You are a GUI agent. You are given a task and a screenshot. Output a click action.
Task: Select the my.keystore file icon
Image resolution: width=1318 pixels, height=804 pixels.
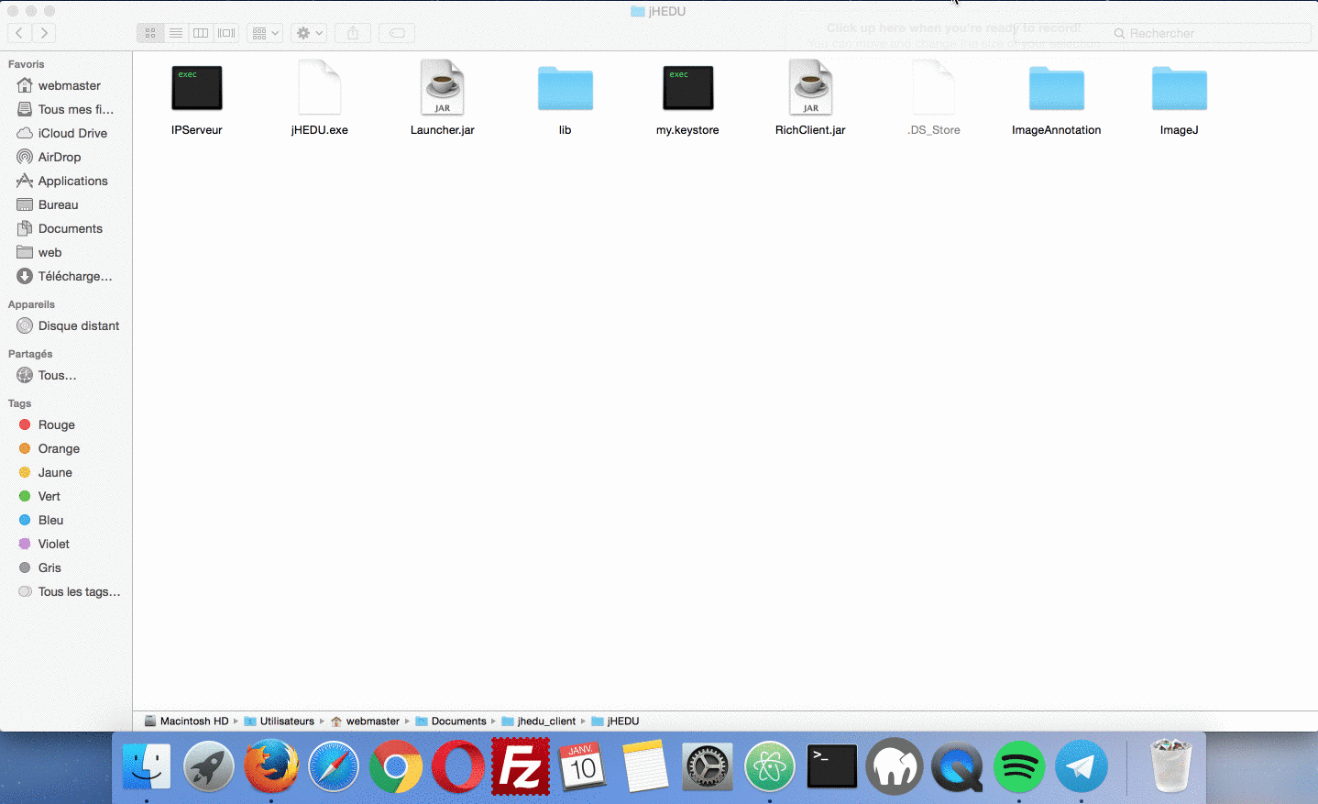click(x=688, y=88)
